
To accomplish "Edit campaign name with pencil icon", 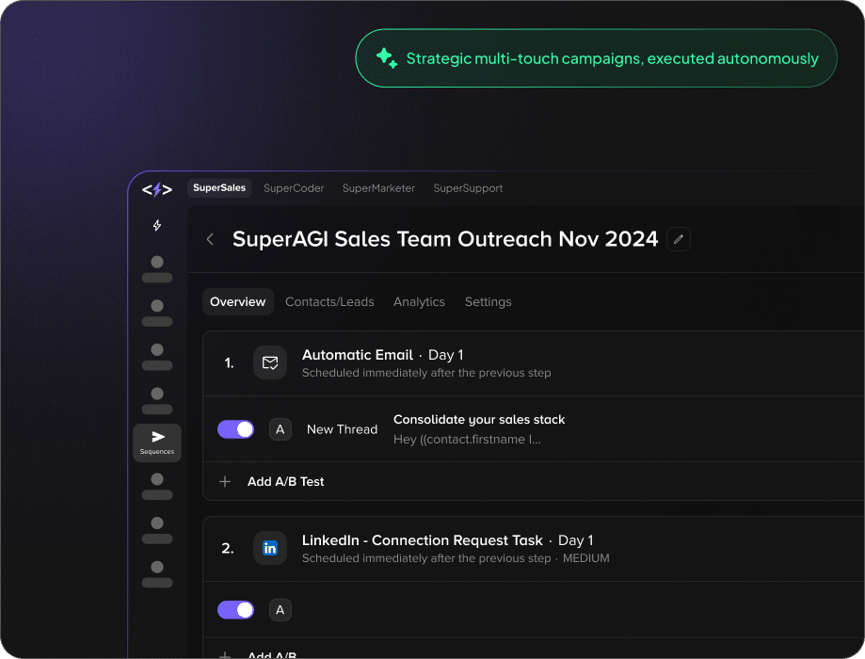I will coord(679,239).
